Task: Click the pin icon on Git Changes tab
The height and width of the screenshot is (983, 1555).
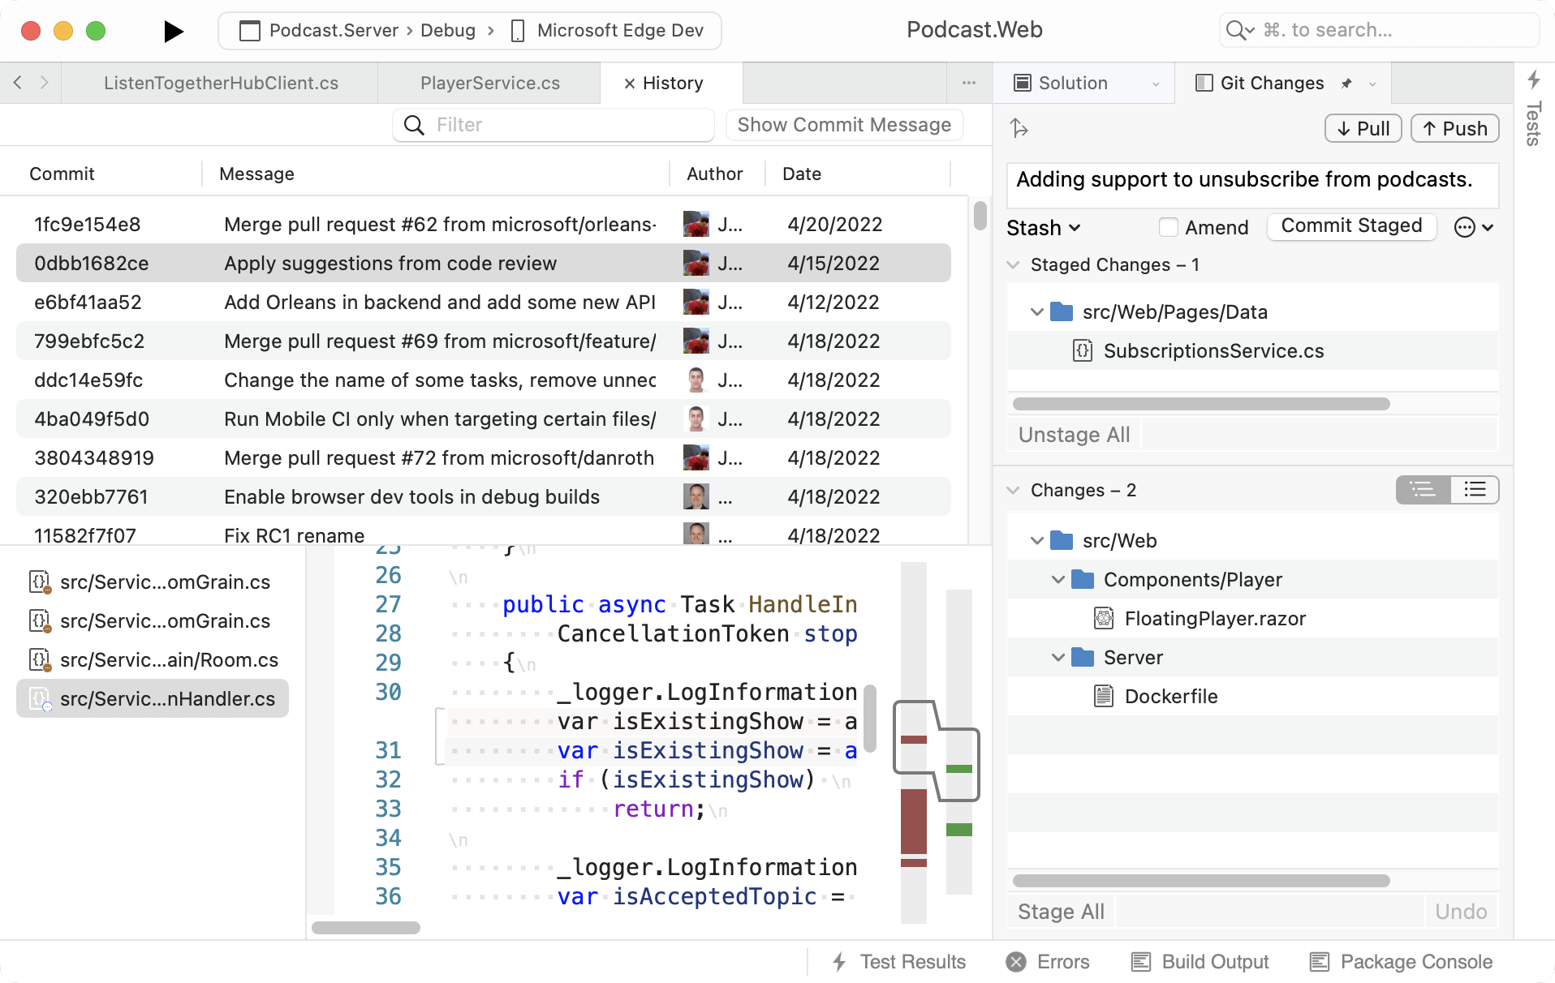Action: tap(1346, 84)
